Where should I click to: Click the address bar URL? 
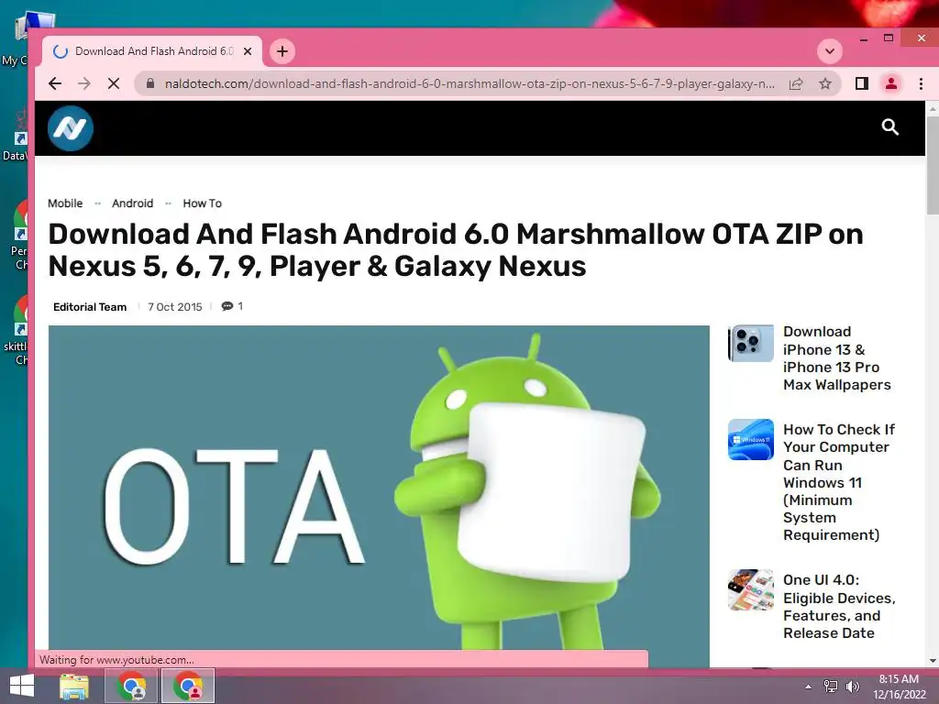pyautogui.click(x=469, y=83)
